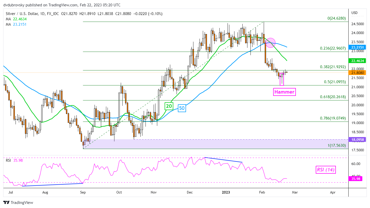This screenshot has height=208, width=370.
Task: Click the green 20 moving average label
Action: click(169, 106)
